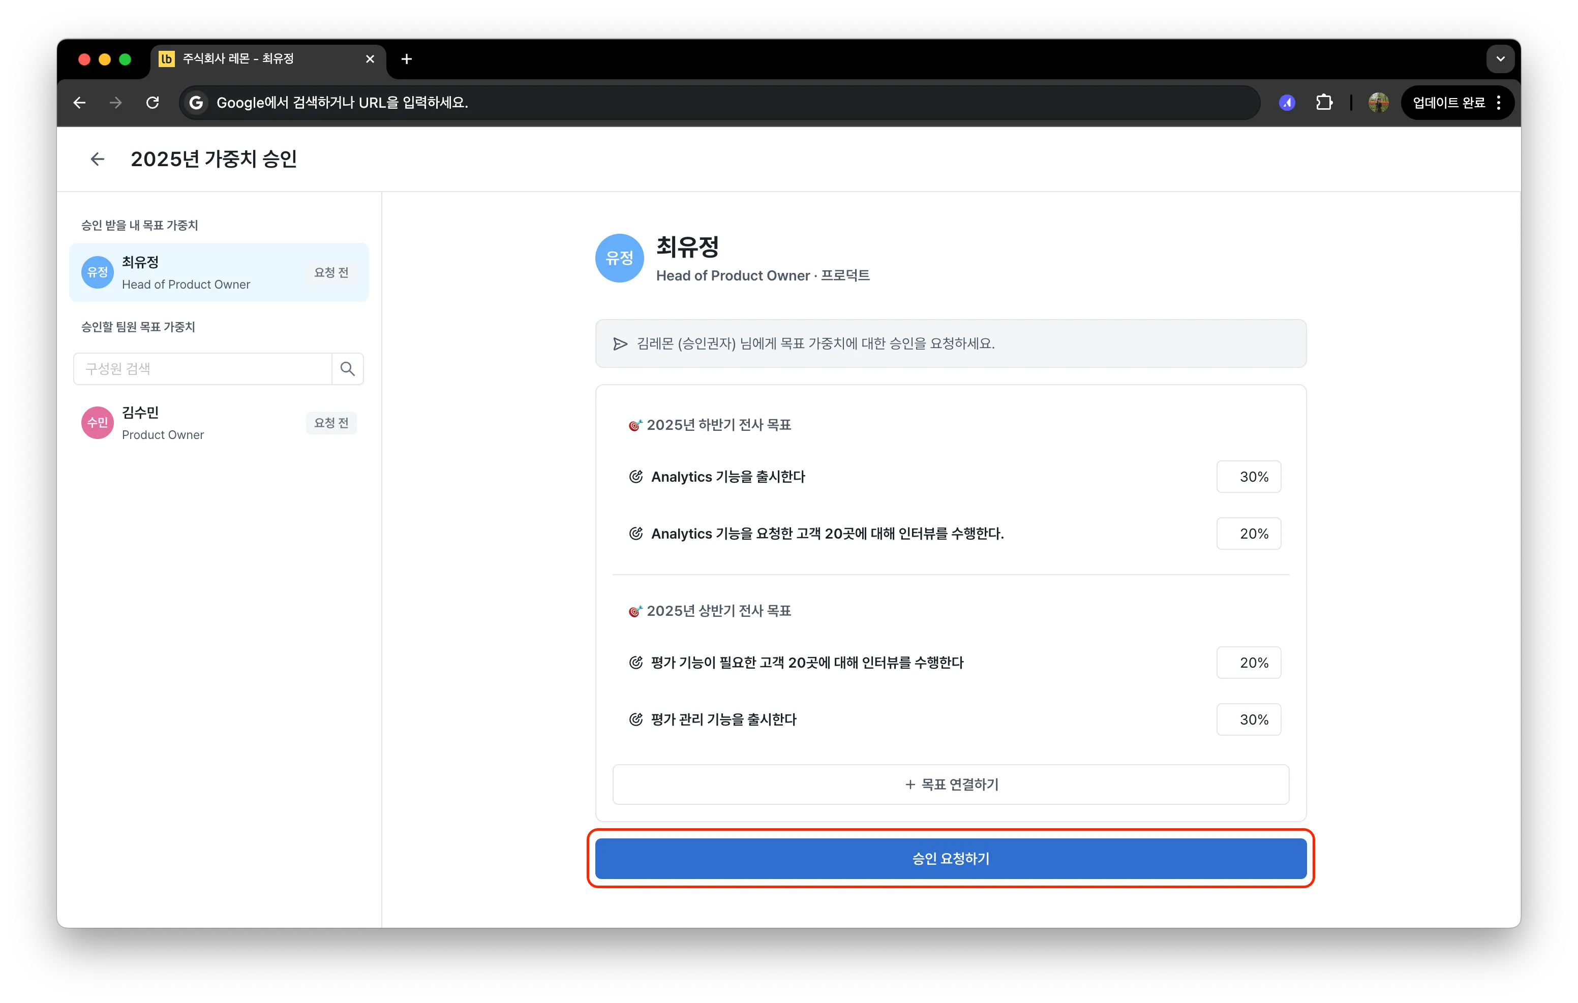1578x1003 pixels.
Task: Click the large 유정 profile avatar
Action: click(619, 258)
